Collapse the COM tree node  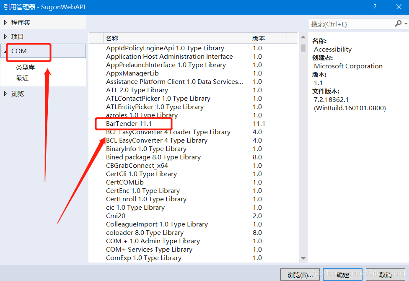[5, 51]
